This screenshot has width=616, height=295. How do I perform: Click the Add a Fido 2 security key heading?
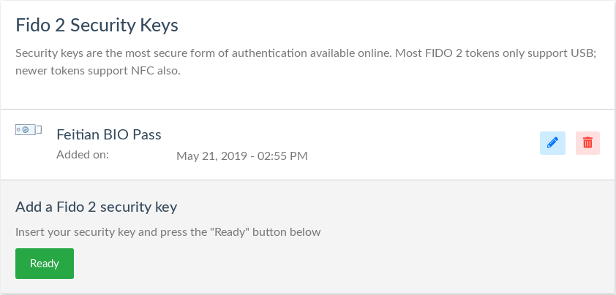click(x=97, y=207)
